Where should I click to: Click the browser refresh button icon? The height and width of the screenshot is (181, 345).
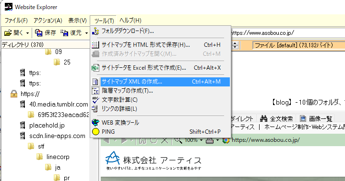pos(154,140)
